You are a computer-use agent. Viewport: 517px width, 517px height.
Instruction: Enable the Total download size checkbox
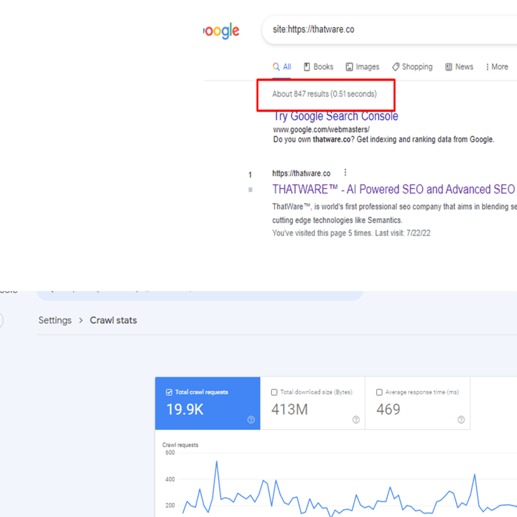(x=274, y=392)
